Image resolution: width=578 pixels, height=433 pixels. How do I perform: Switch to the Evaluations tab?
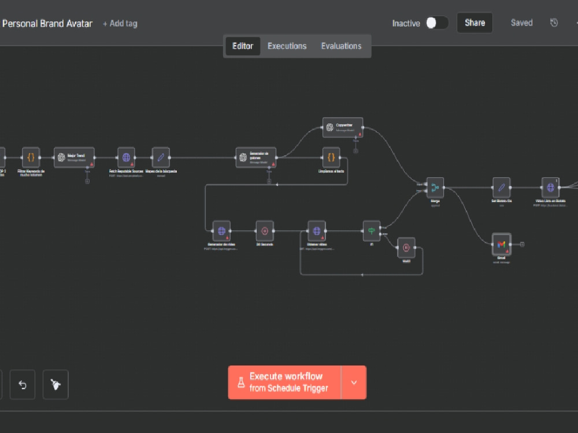tap(341, 46)
